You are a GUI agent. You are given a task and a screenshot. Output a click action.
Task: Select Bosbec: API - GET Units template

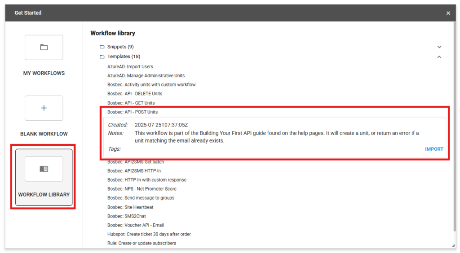[x=131, y=103]
